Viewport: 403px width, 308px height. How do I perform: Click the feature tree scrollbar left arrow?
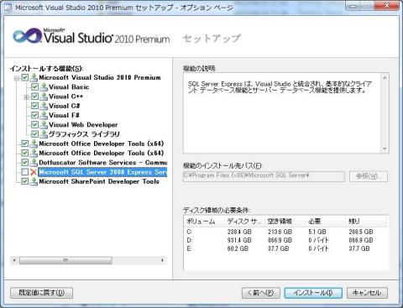14,260
